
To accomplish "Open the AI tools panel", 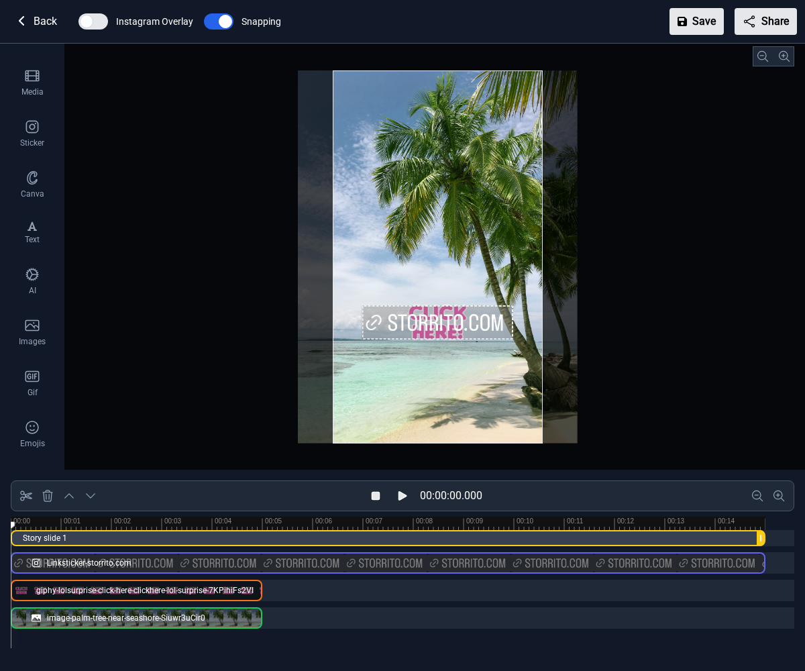I will point(32,281).
